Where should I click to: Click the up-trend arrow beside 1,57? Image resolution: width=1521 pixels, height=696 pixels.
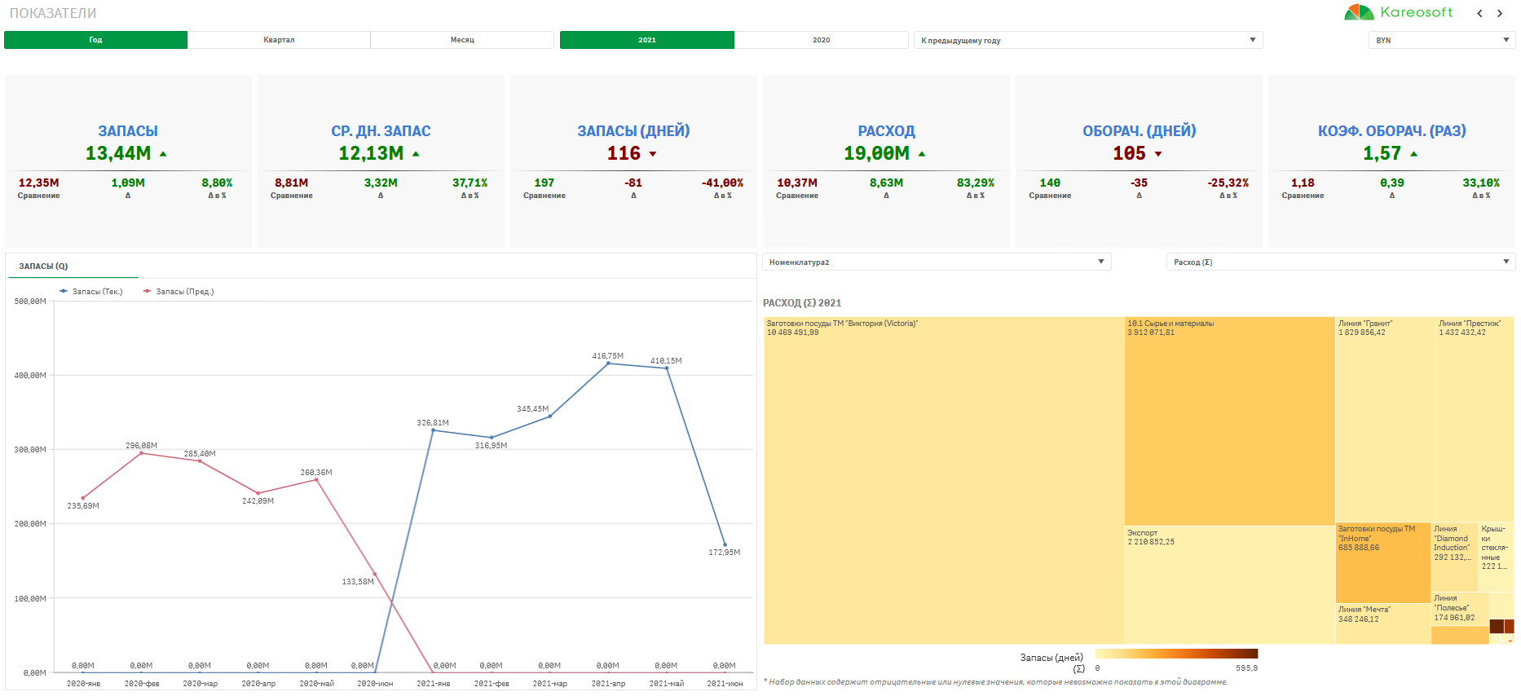point(1413,154)
